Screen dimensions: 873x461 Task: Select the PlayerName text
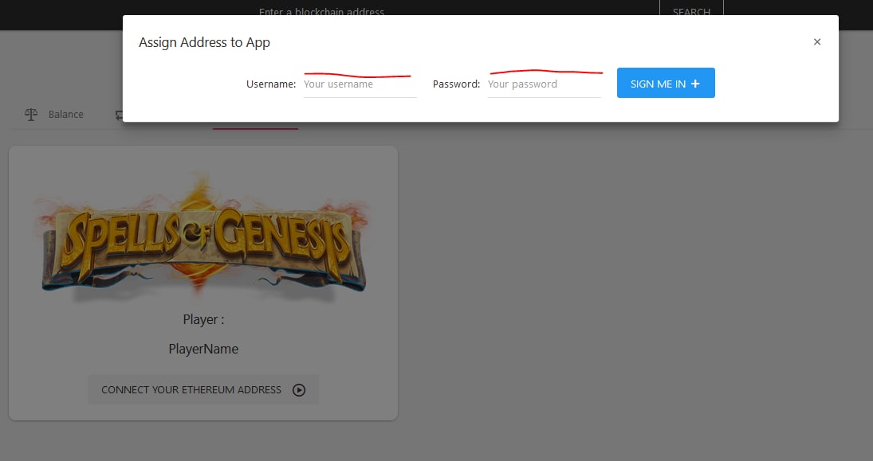pyautogui.click(x=203, y=349)
